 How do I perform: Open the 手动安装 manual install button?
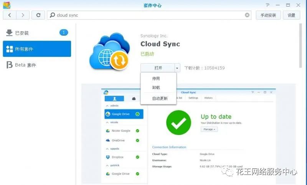coord(268,15)
